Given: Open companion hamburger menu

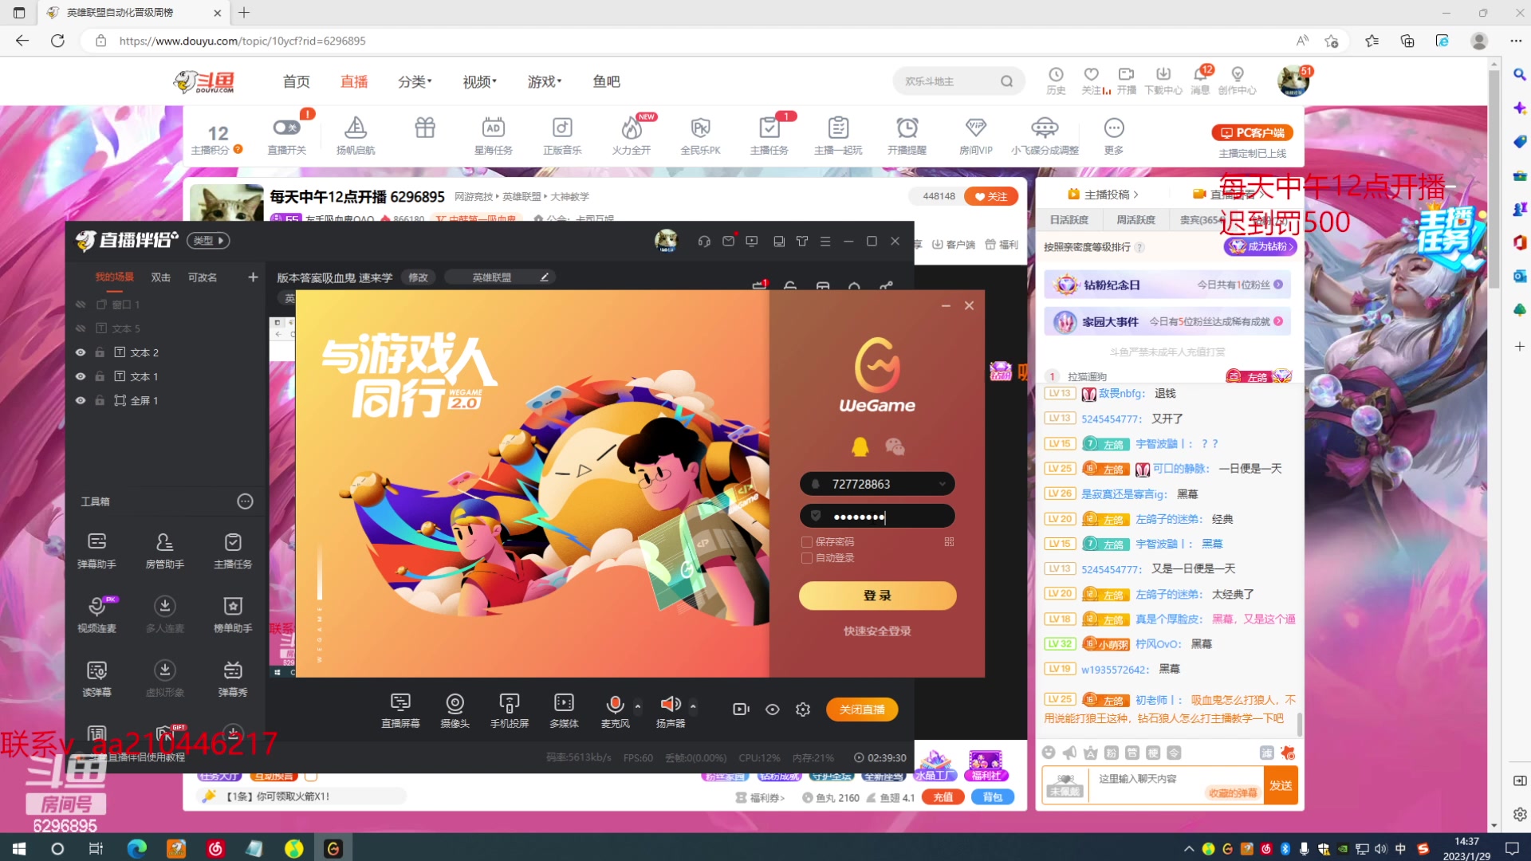Looking at the screenshot, I should 825,241.
